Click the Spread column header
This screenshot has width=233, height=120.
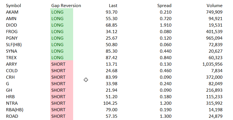click(164, 6)
